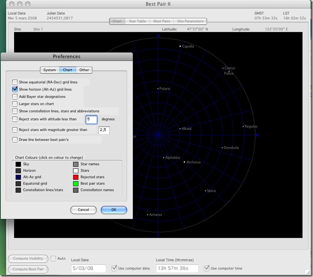Switch to System tab in Preferences

point(50,70)
